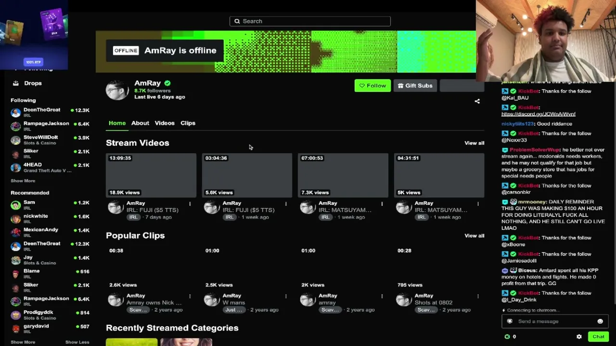Screen dimensions: 616x346
Task: View all Stream Videos
Action: click(475, 143)
